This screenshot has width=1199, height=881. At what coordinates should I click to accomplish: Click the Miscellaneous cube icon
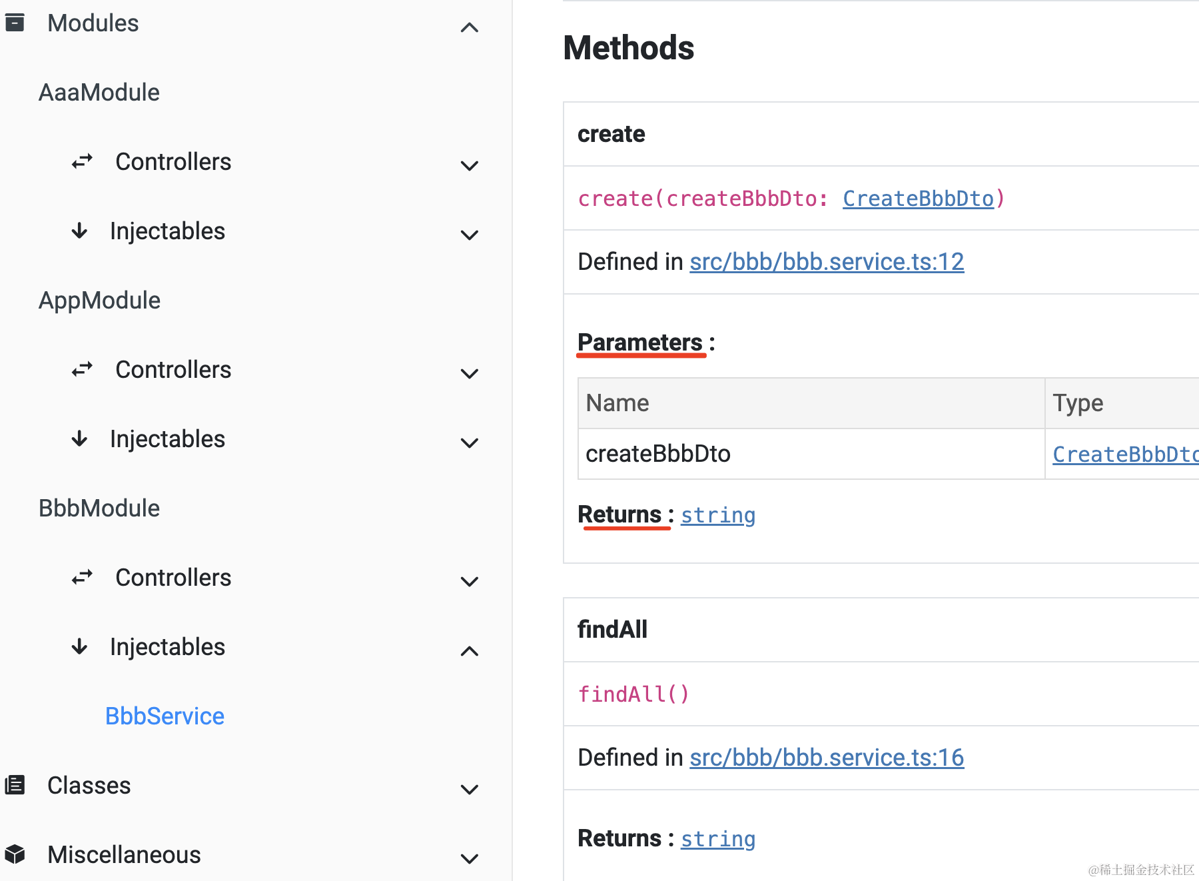15,854
